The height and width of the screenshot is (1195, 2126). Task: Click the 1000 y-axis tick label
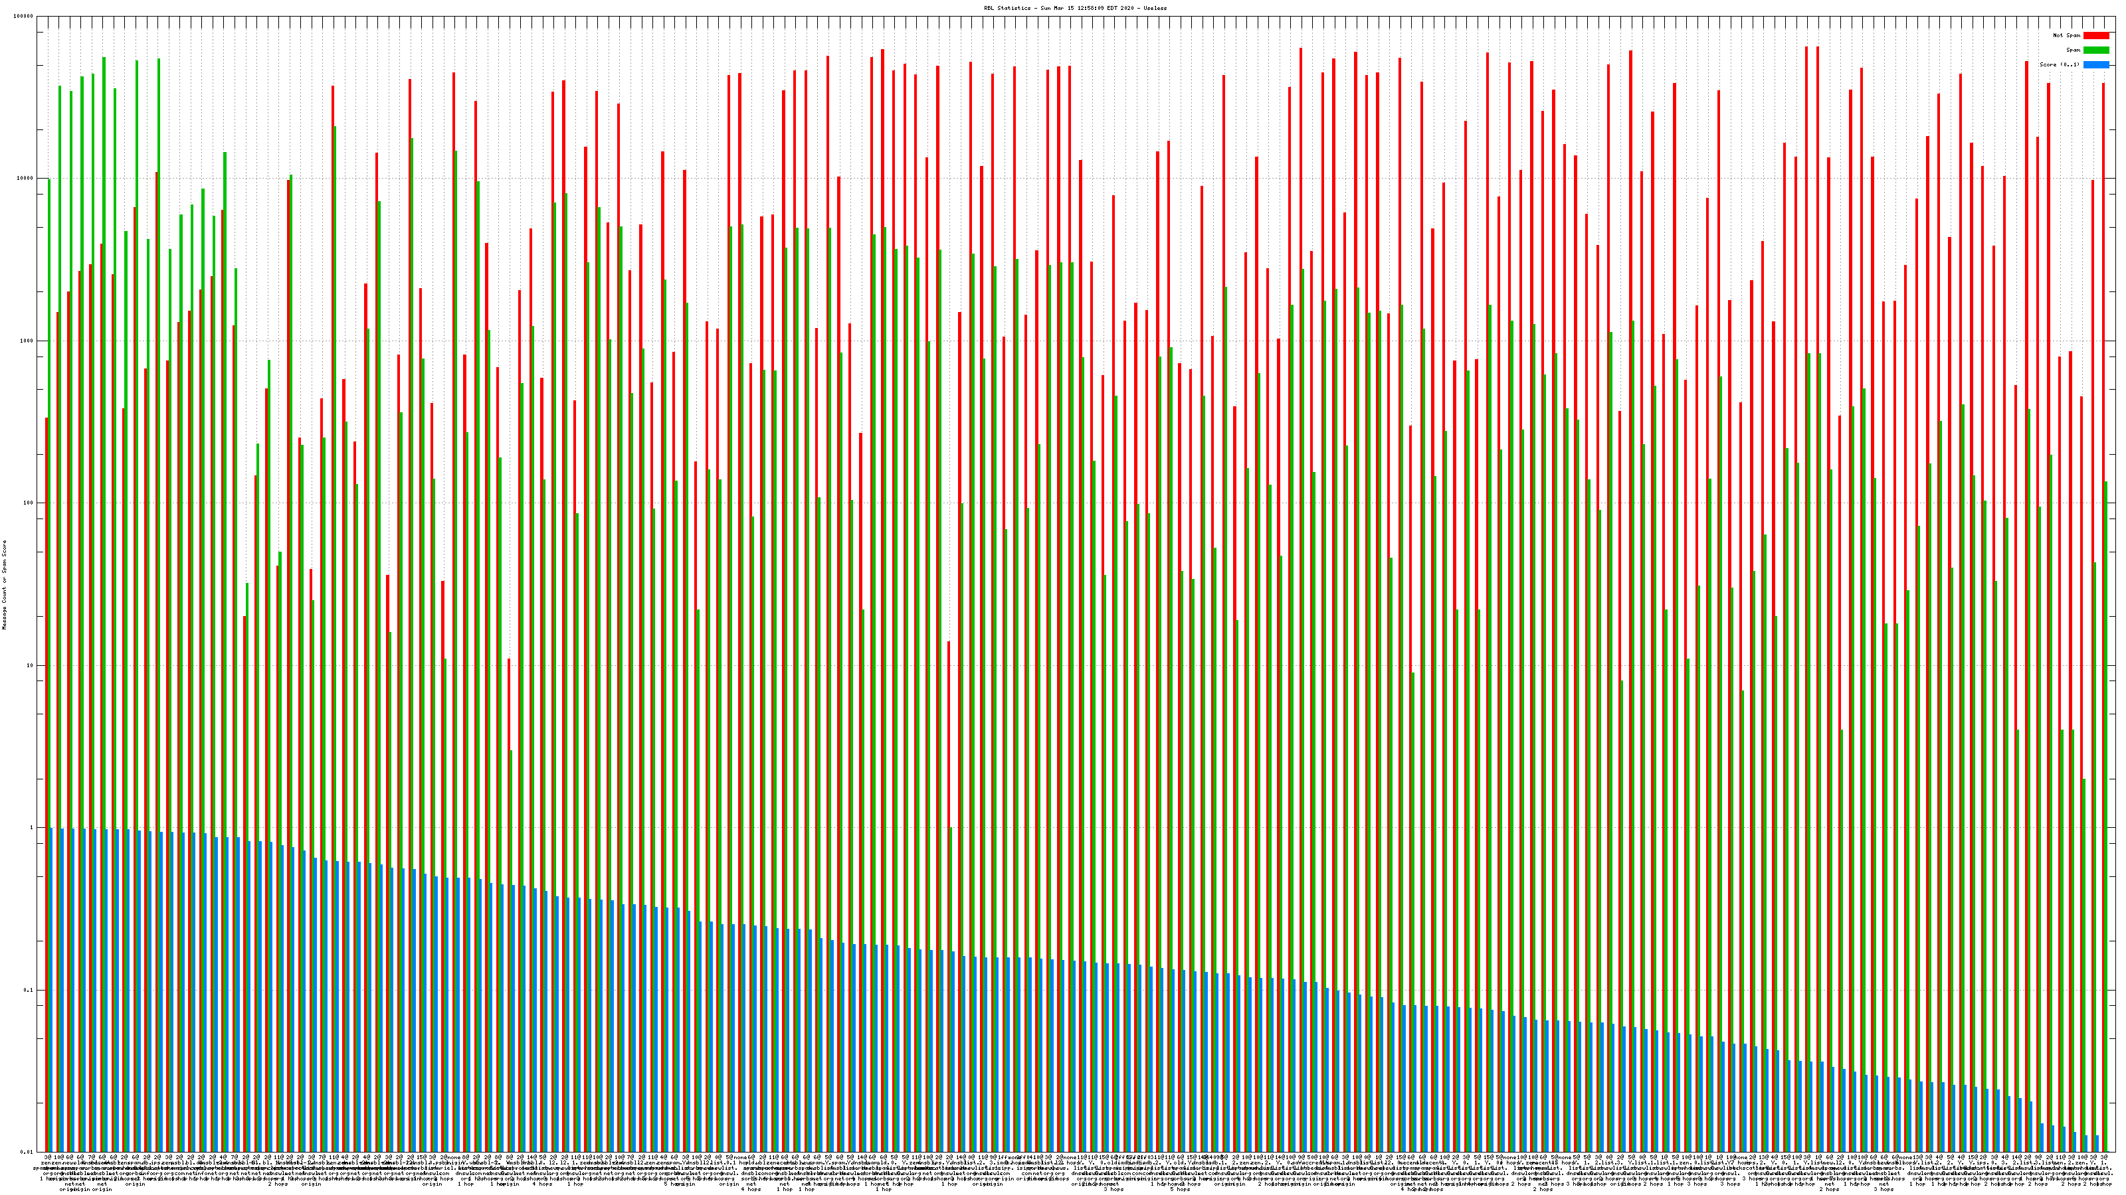(x=27, y=341)
